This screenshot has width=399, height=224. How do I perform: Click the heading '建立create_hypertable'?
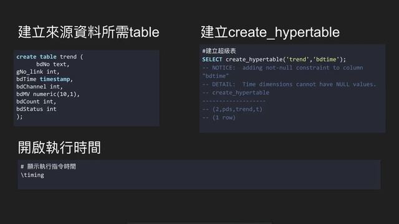pos(270,32)
